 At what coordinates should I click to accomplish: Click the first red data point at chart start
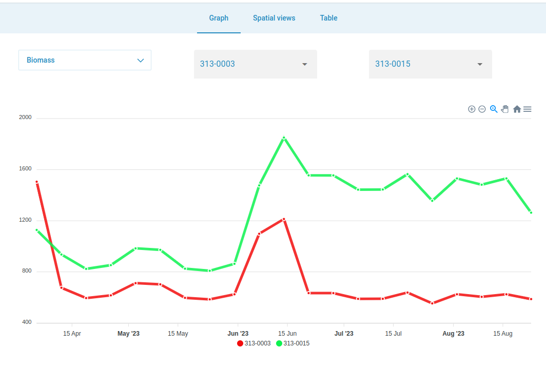tap(36, 182)
